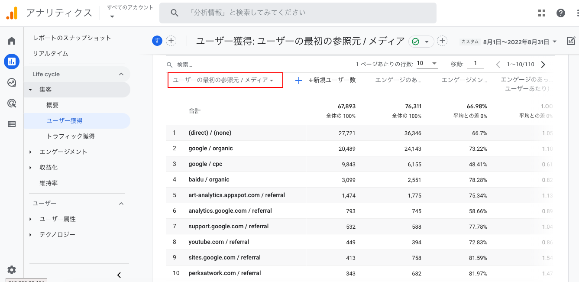The height and width of the screenshot is (282, 579).
Task: Select the baidu / organic row
Action: click(x=359, y=180)
